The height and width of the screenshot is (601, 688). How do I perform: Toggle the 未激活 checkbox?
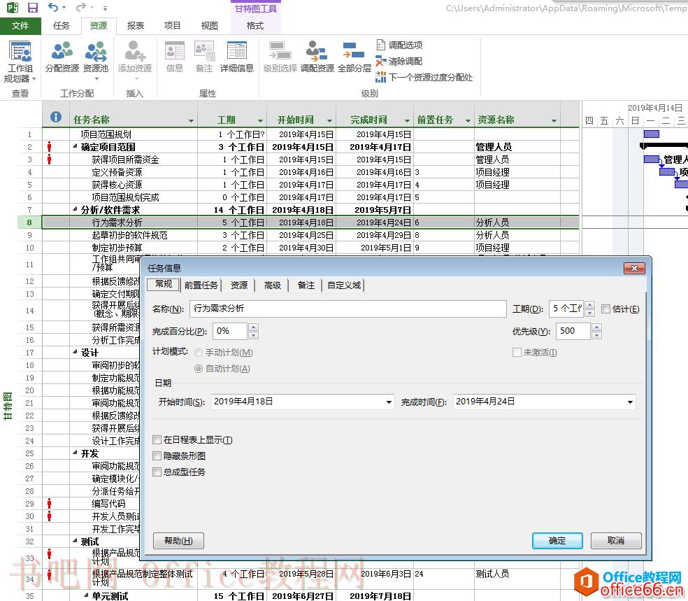pyautogui.click(x=517, y=353)
